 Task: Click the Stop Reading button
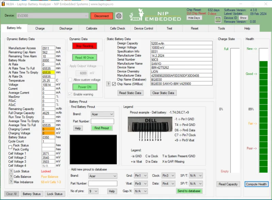(x=85, y=46)
